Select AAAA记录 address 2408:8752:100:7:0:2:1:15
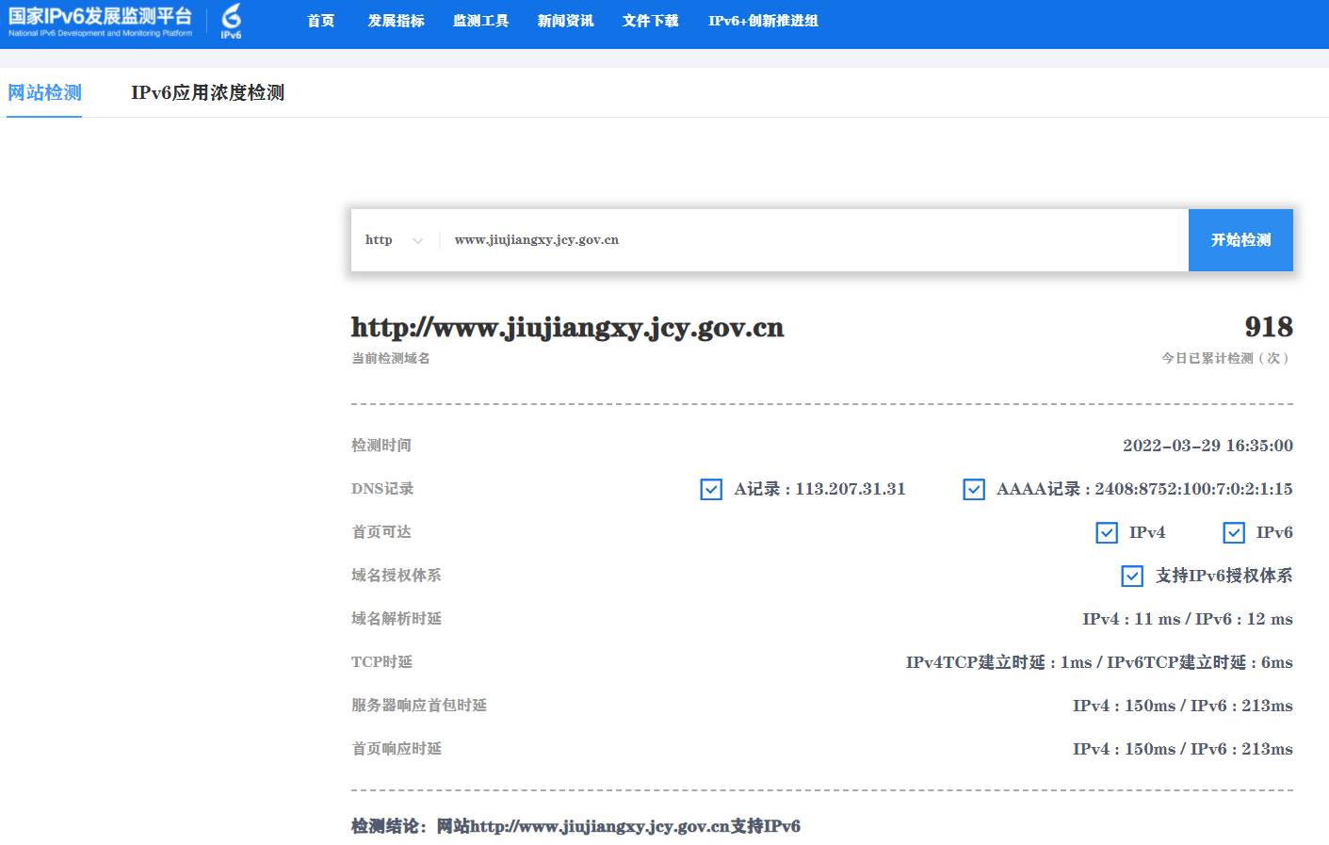1329x845 pixels. 1193,489
